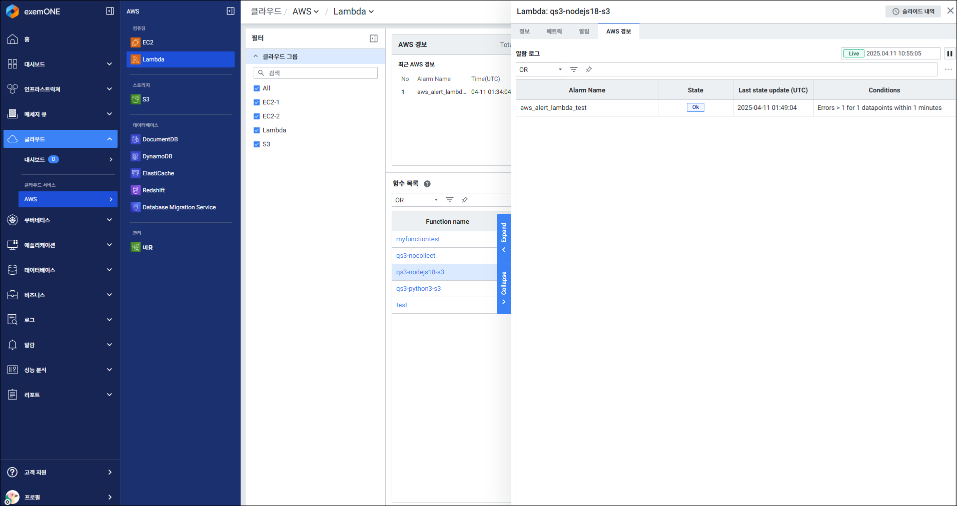The width and height of the screenshot is (957, 506).
Task: Click the EC2 compute icon
Action: tap(136, 42)
